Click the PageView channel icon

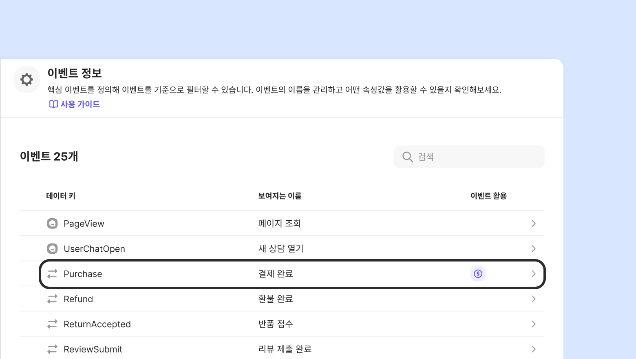(x=52, y=224)
